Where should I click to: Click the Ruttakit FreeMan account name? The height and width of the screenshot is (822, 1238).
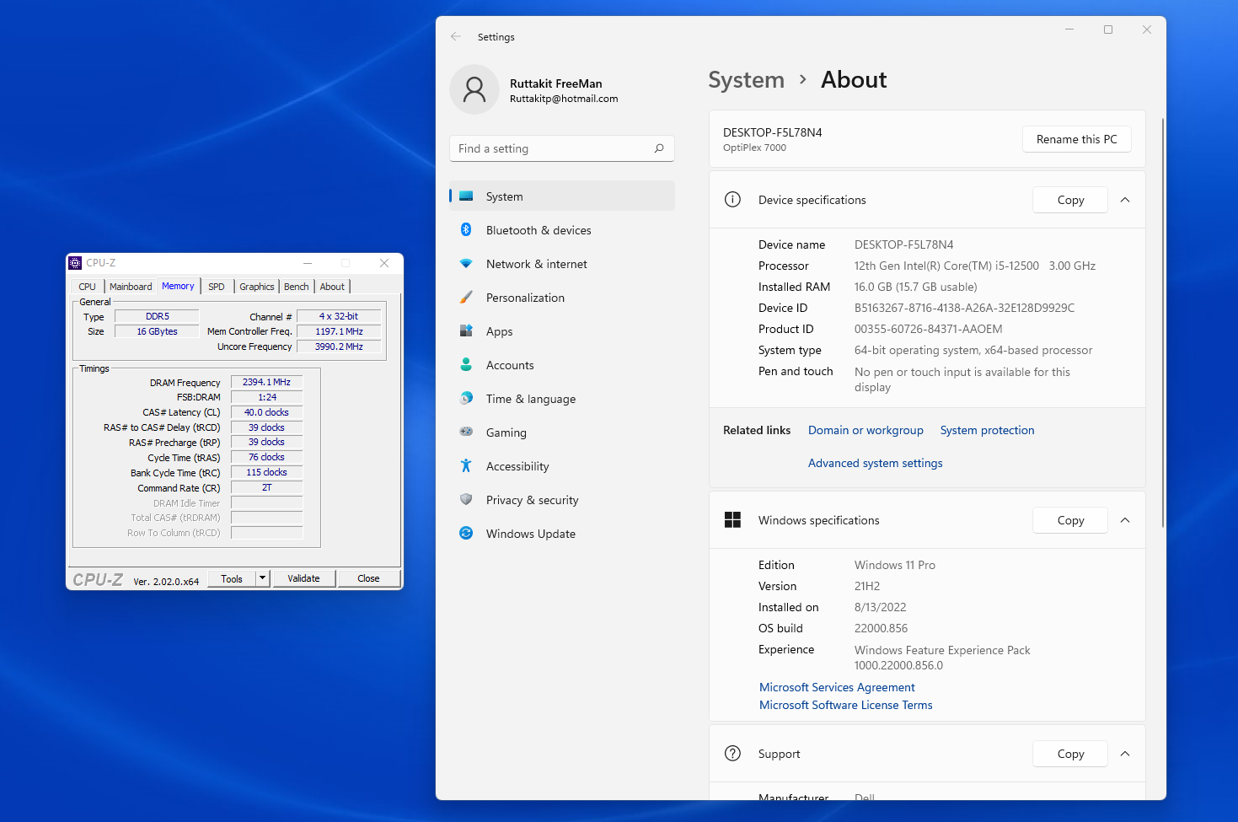[x=555, y=83]
